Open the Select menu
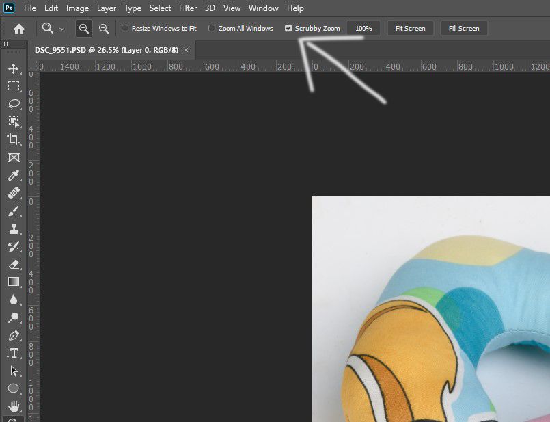550x422 pixels. coord(160,8)
